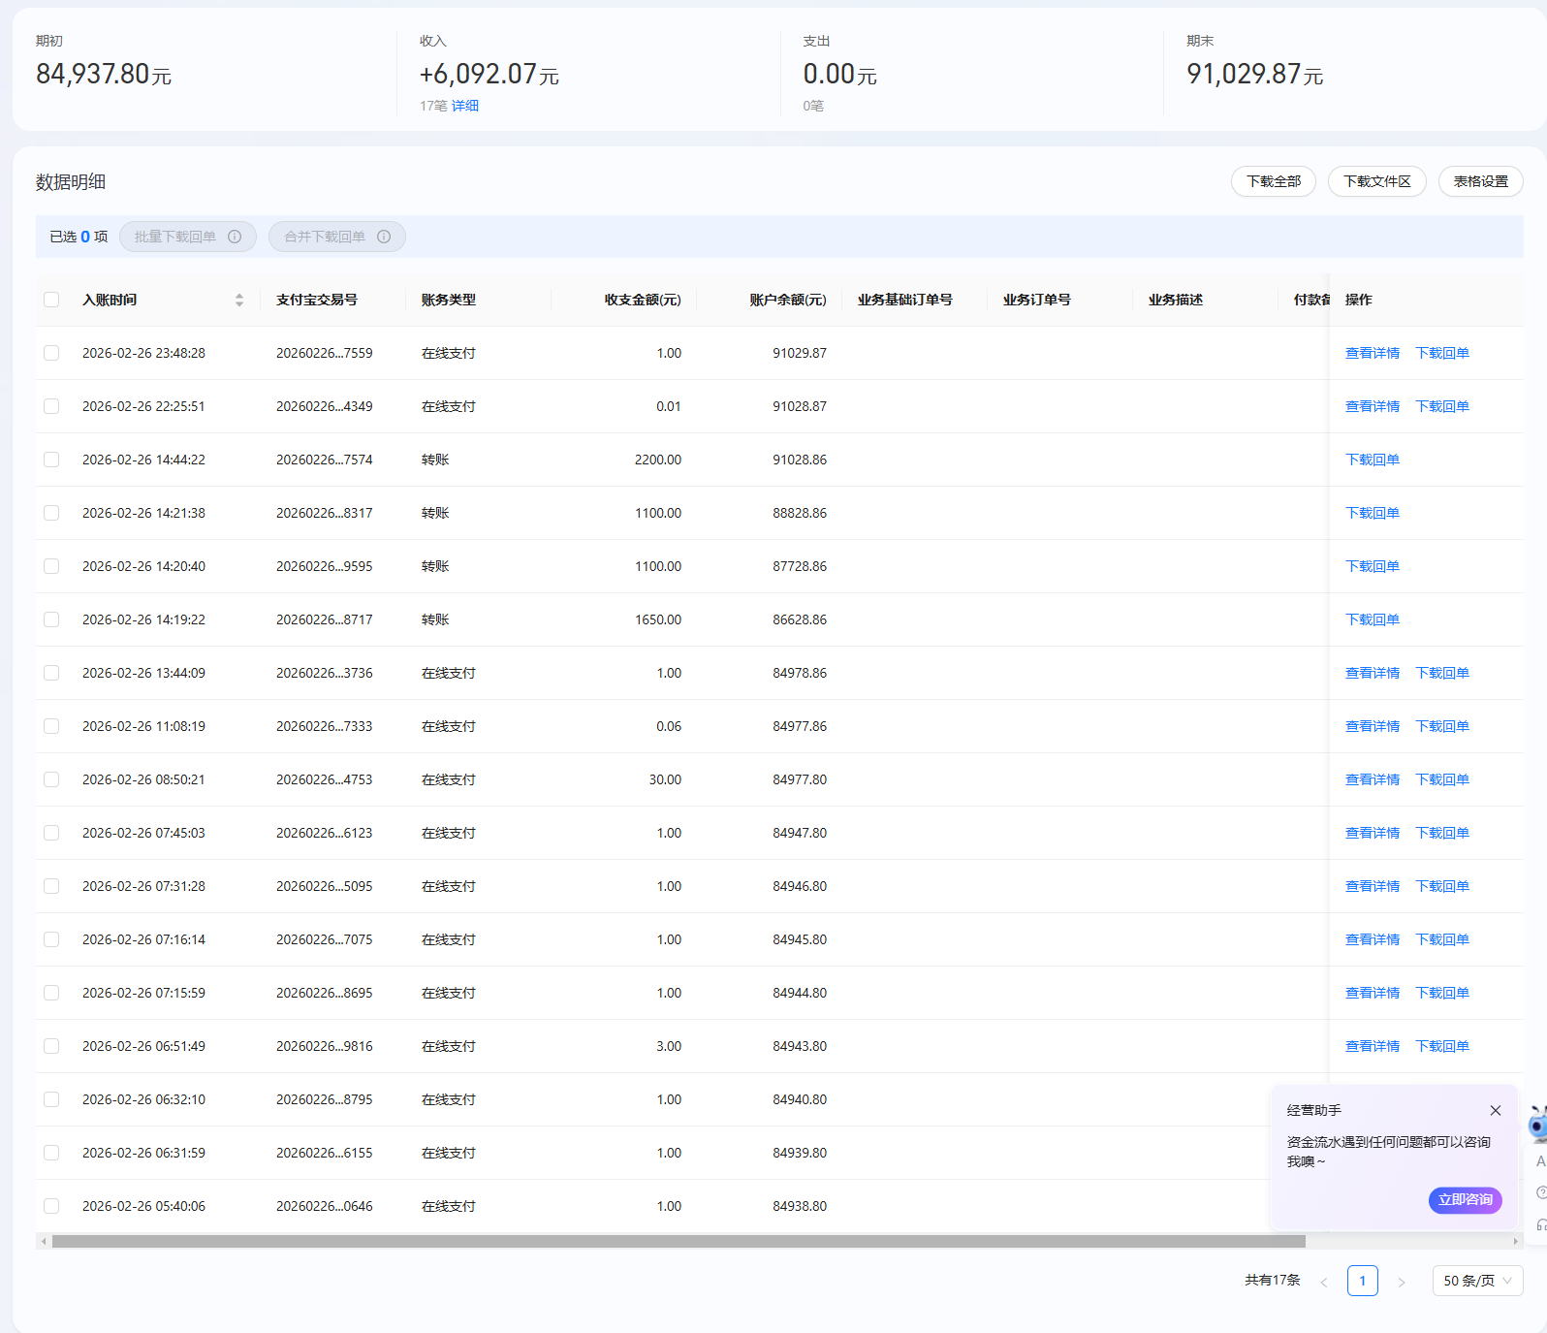This screenshot has height=1333, width=1547.
Task: Open the 下载文件区 download area
Action: coord(1376,181)
